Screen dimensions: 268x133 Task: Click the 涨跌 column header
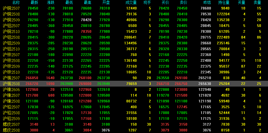51,3
